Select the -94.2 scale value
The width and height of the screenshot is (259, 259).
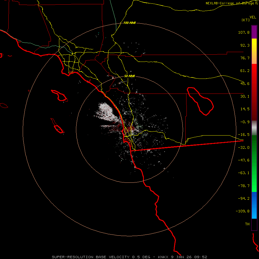coord(244,198)
